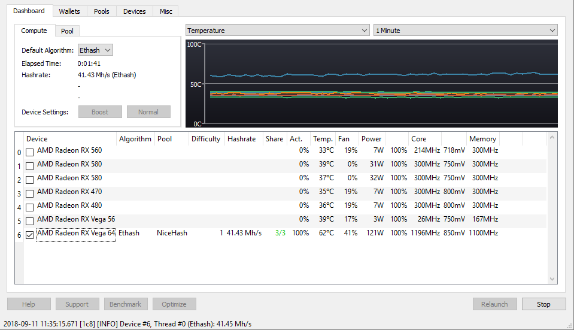
Task: Click the 41% fan speed value
Action: [351, 233]
